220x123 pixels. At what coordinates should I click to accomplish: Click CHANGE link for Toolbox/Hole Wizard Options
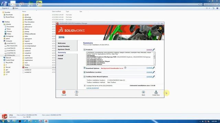pos(149,77)
